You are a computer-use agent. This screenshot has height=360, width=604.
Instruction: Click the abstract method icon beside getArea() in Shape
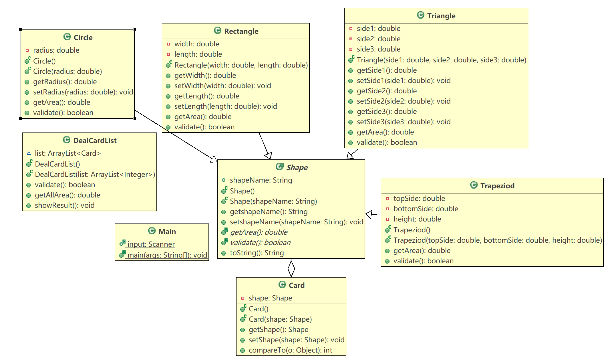[225, 232]
